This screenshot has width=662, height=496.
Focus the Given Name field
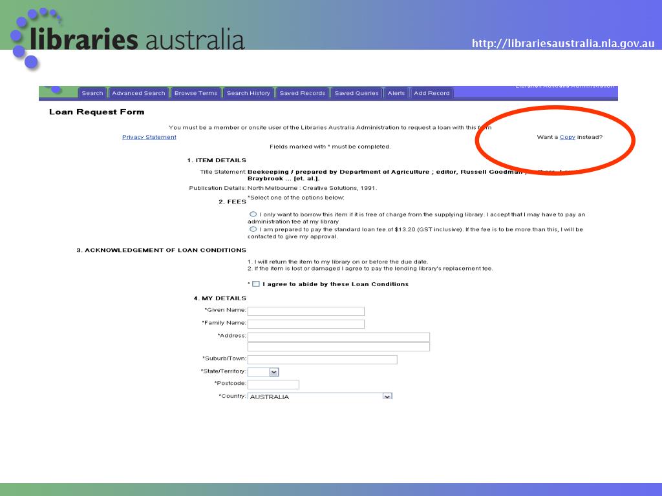coord(306,311)
